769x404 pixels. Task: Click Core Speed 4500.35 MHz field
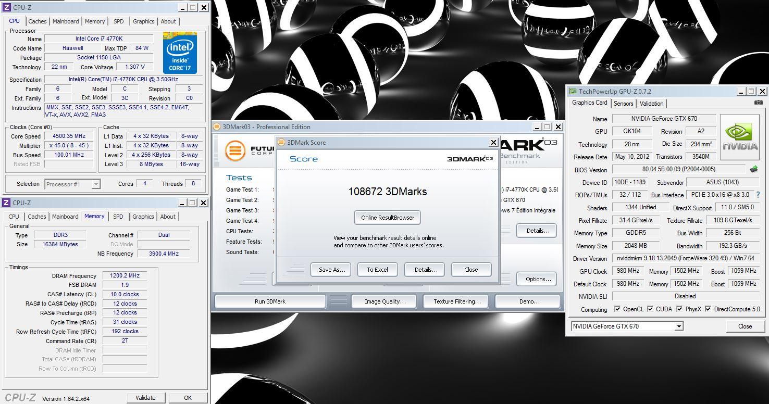(69, 136)
